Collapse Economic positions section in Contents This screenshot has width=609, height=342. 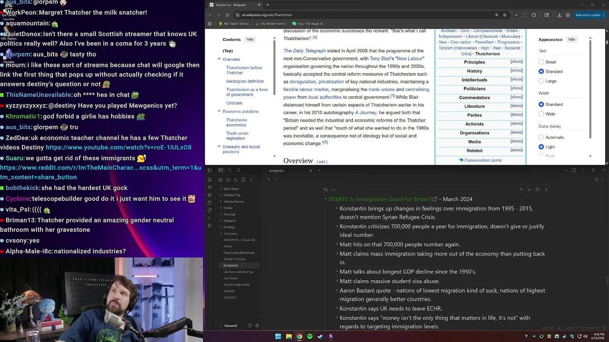tap(219, 111)
